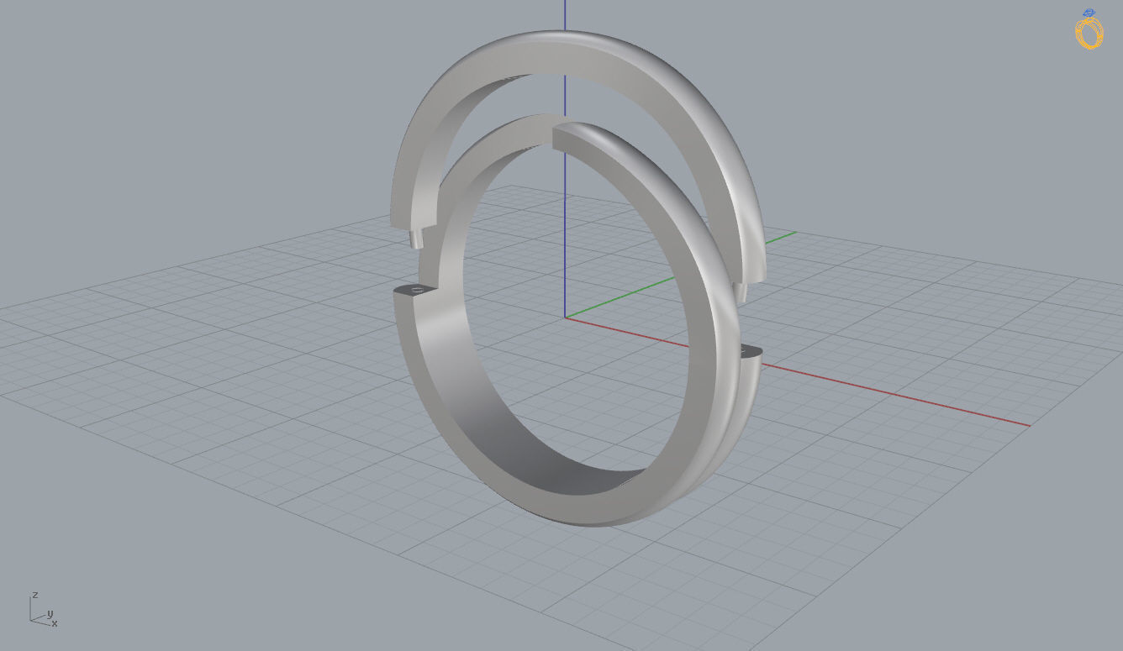Screen dimensions: 1123x651
Task: Click the XYZ world axes indicator
Action: [44, 610]
